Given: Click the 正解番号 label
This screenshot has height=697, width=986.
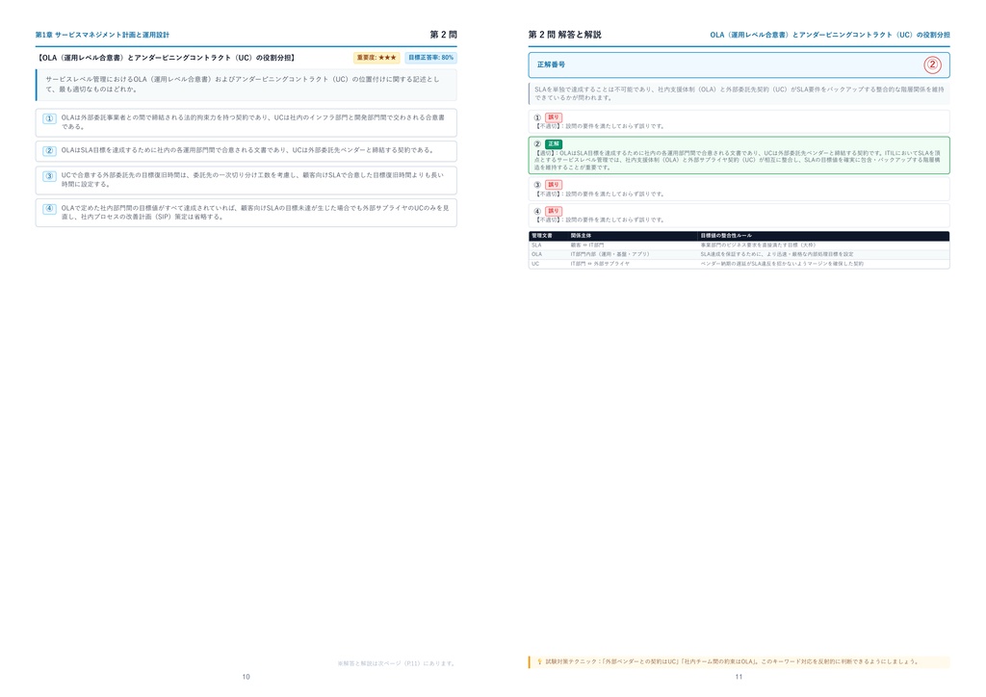Looking at the screenshot, I should pyautogui.click(x=551, y=65).
